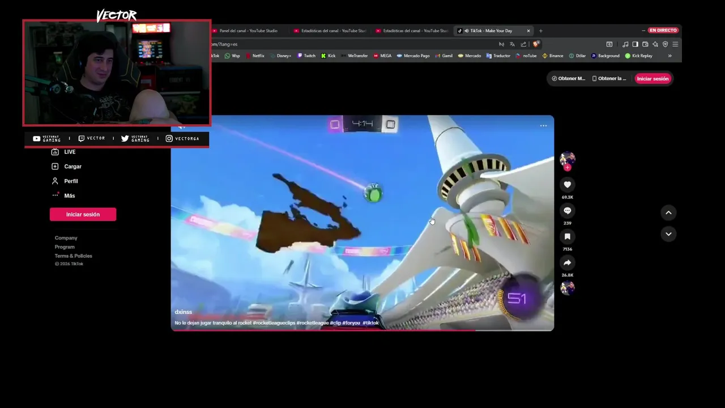Open the MEGA bookmark
This screenshot has width=725, height=408.
(x=382, y=56)
